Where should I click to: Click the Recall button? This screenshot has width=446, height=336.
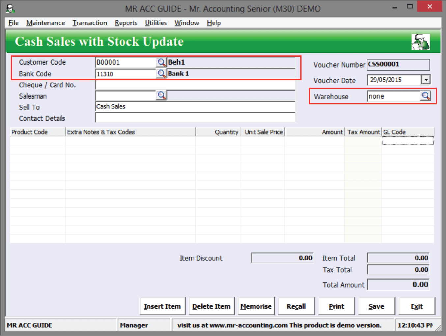pyautogui.click(x=296, y=306)
